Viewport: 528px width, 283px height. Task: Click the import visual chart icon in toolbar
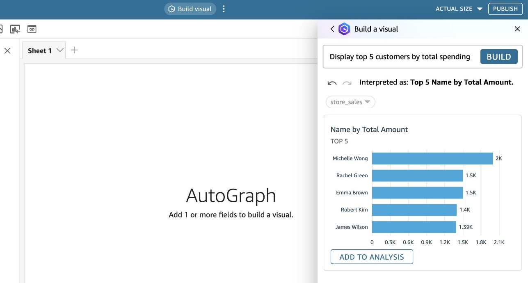15,29
